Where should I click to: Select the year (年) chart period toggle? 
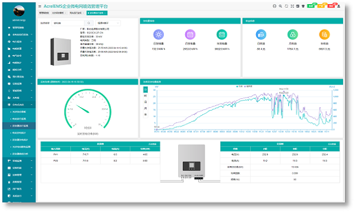[x=146, y=115]
